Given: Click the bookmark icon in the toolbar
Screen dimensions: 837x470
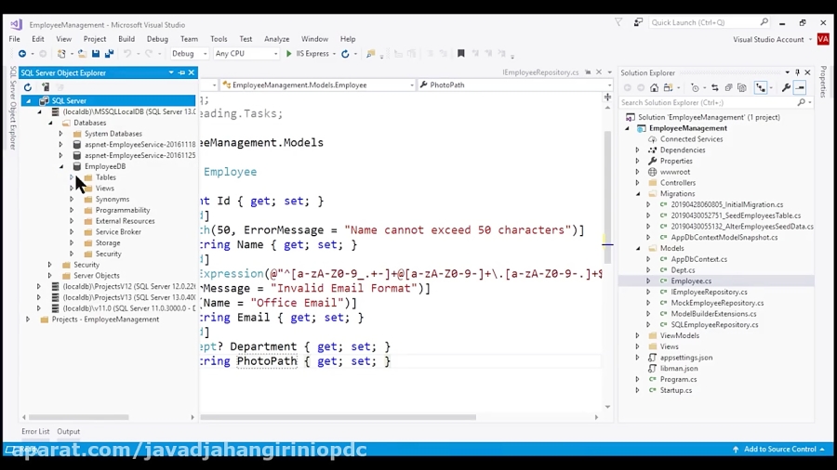Looking at the screenshot, I should tap(460, 53).
